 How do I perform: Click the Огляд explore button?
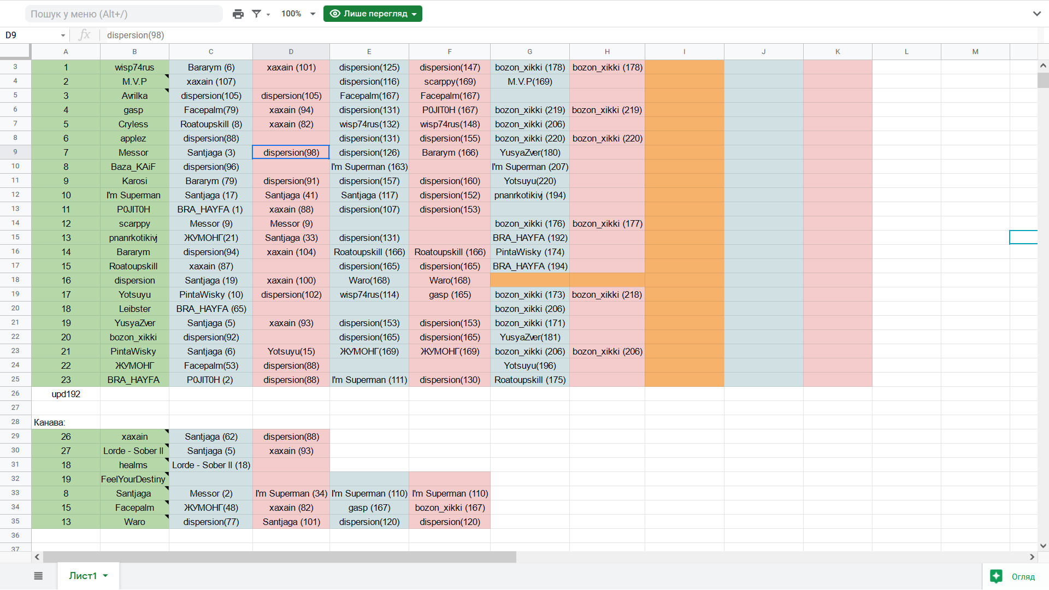click(1023, 576)
